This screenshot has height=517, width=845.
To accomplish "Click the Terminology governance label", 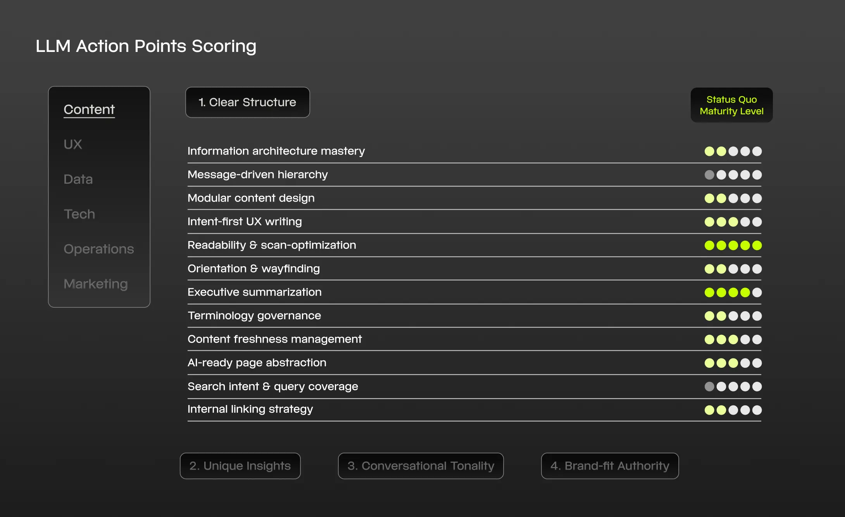I will 255,315.
